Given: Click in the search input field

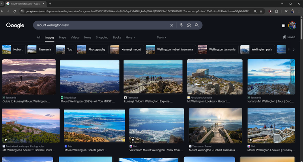Looking at the screenshot, I should pyautogui.click(x=101, y=25).
